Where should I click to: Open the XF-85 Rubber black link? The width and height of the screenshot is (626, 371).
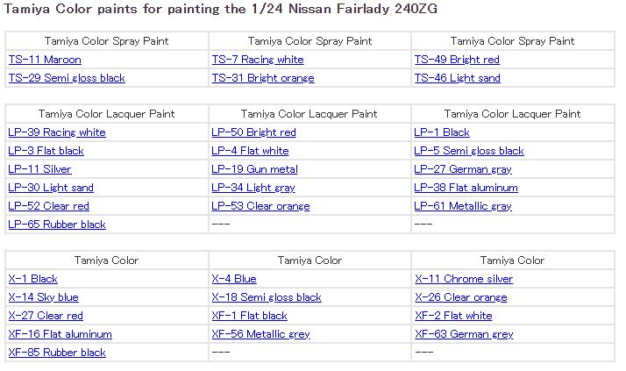coord(57,353)
